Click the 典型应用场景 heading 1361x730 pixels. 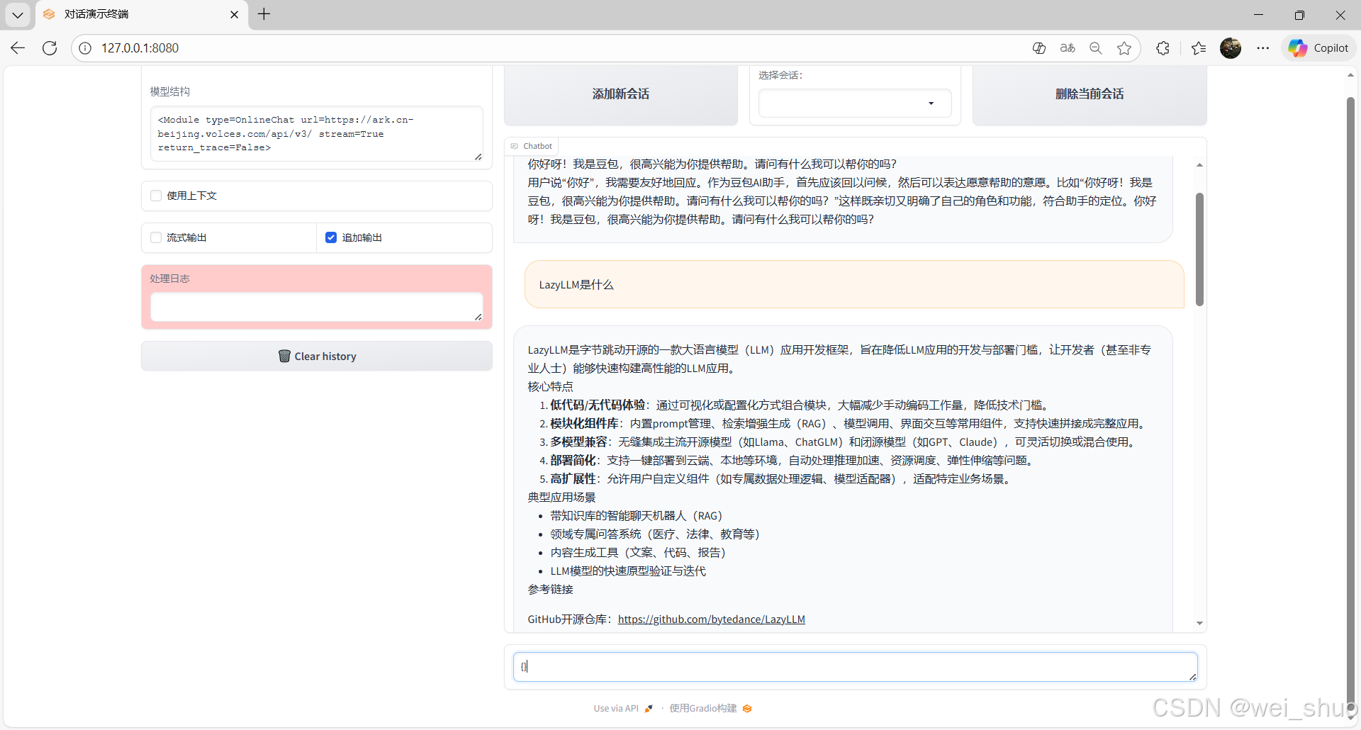[x=561, y=497]
